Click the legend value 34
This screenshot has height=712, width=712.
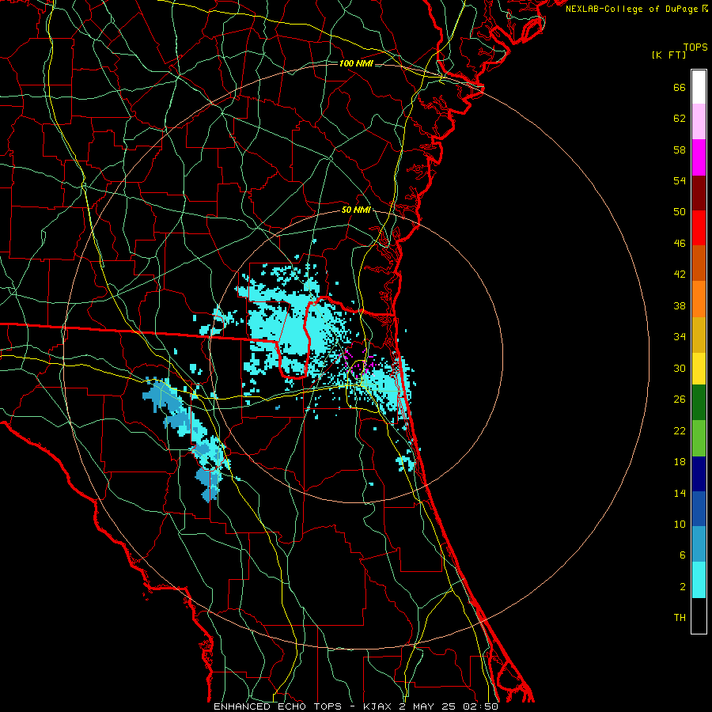[680, 337]
